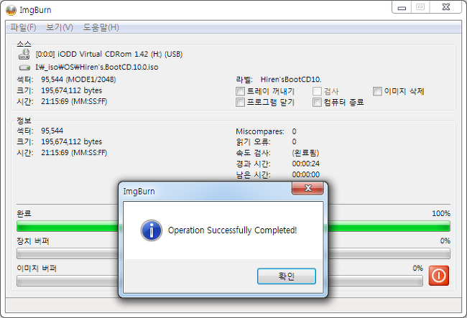Close the ImgBurn dialog with red X
The image size is (467, 318).
[308, 188]
